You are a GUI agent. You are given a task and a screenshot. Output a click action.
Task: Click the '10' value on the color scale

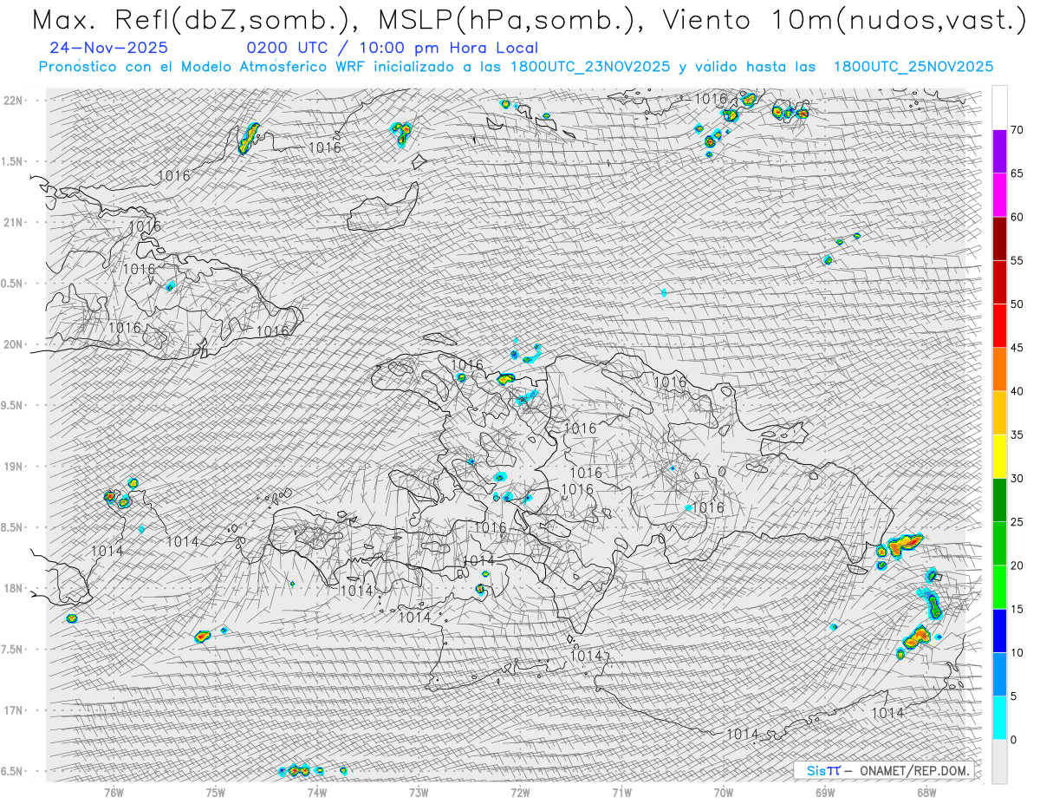[1017, 652]
